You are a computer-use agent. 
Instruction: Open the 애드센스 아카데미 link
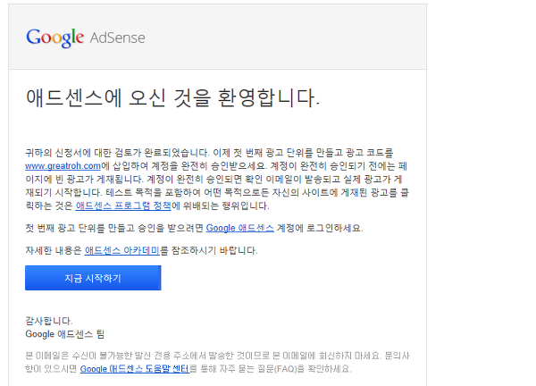point(122,250)
